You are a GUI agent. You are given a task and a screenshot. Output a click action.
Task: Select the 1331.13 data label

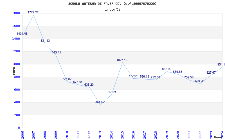pos(44,41)
